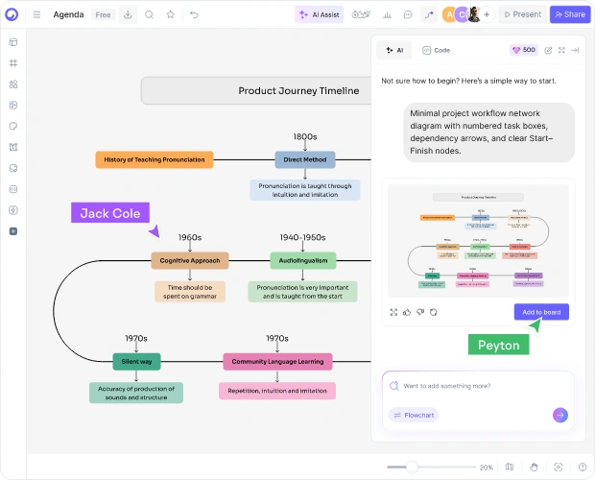Select the frame grid tool in sidebar
Image resolution: width=595 pixels, height=480 pixels.
(13, 63)
